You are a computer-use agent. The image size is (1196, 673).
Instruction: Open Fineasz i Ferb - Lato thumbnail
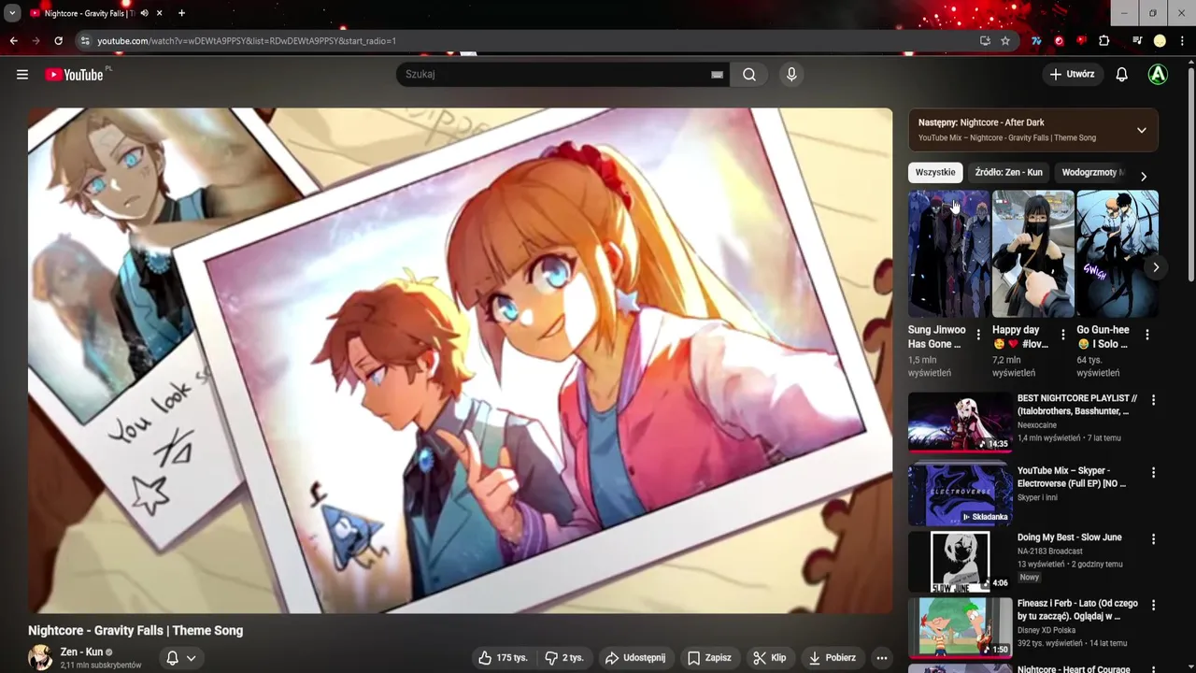tap(961, 628)
